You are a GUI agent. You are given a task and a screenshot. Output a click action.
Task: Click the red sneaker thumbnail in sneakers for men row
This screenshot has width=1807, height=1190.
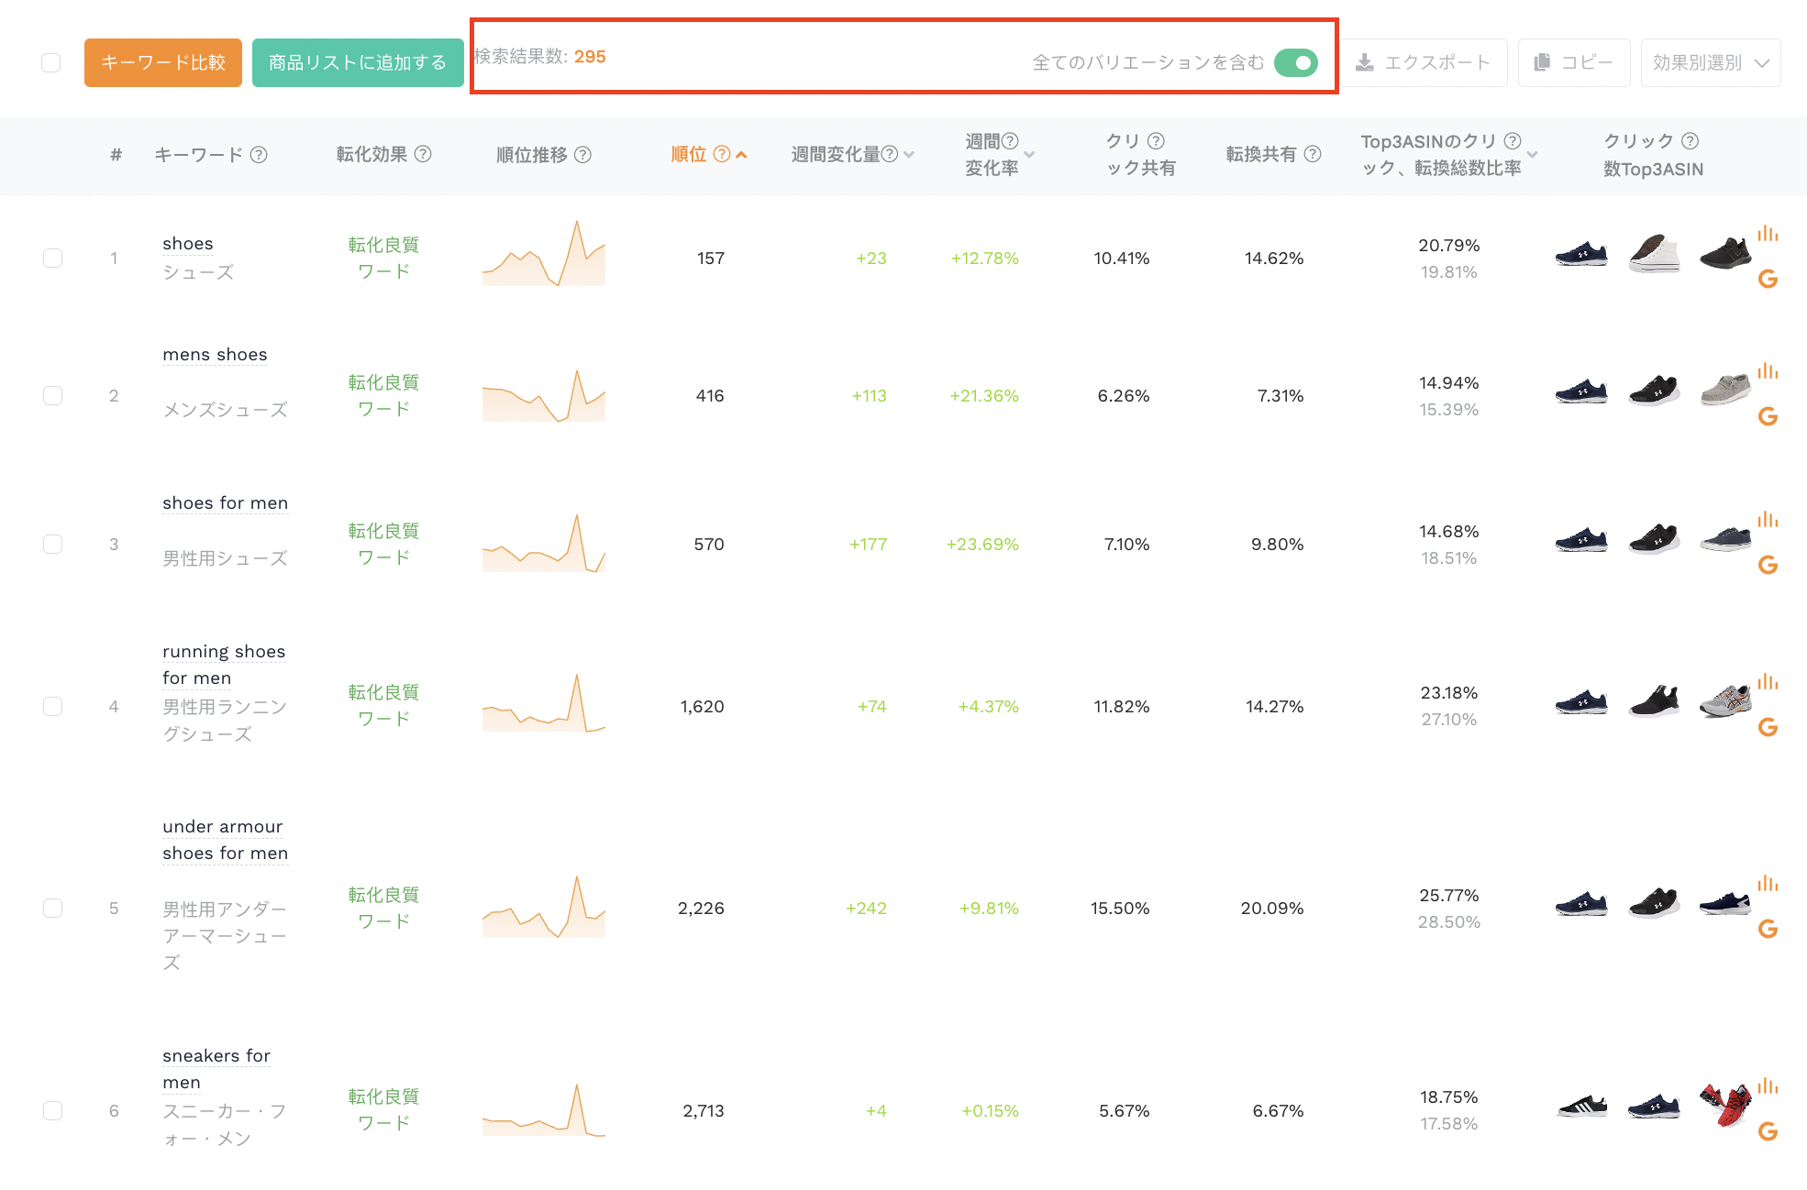coord(1725,1106)
